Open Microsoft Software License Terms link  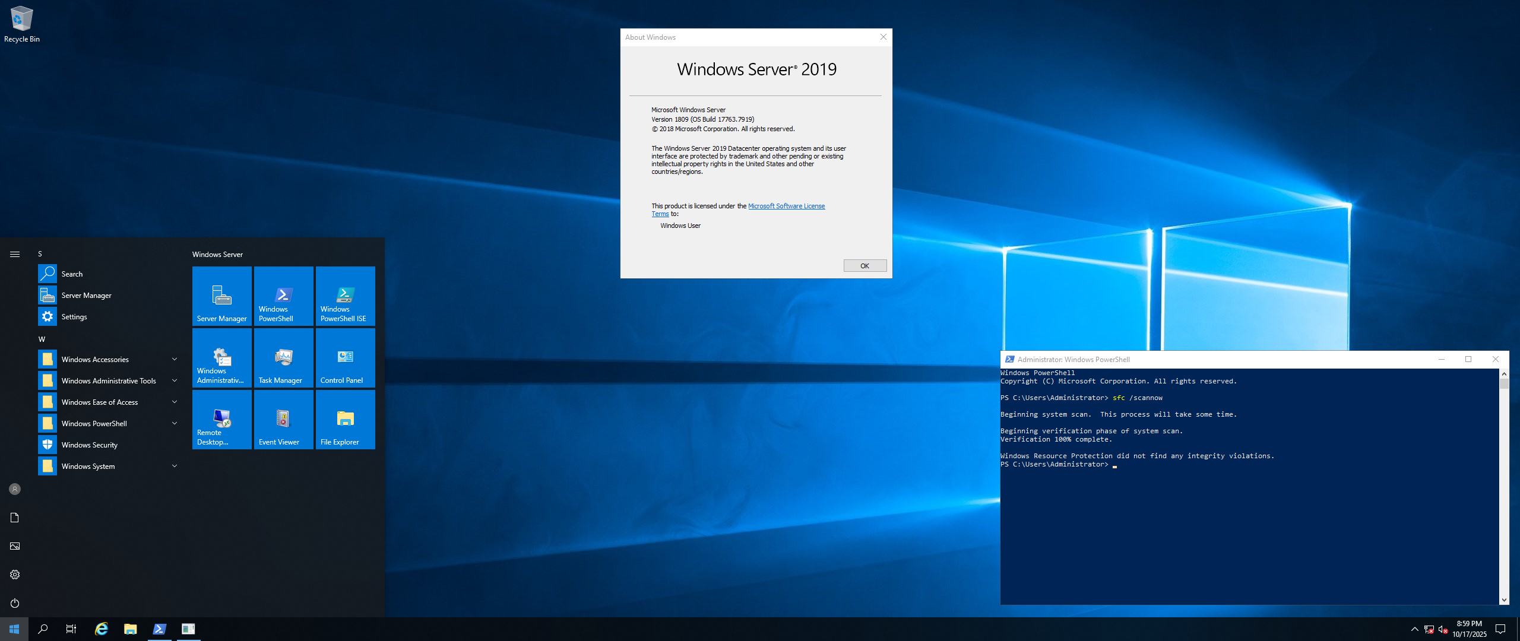point(786,206)
